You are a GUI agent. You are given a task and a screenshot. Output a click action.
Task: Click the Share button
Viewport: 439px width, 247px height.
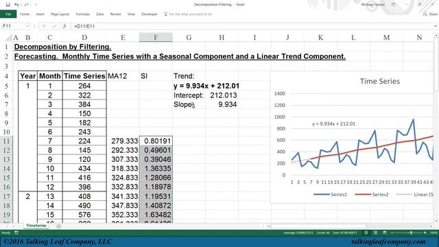pos(430,14)
